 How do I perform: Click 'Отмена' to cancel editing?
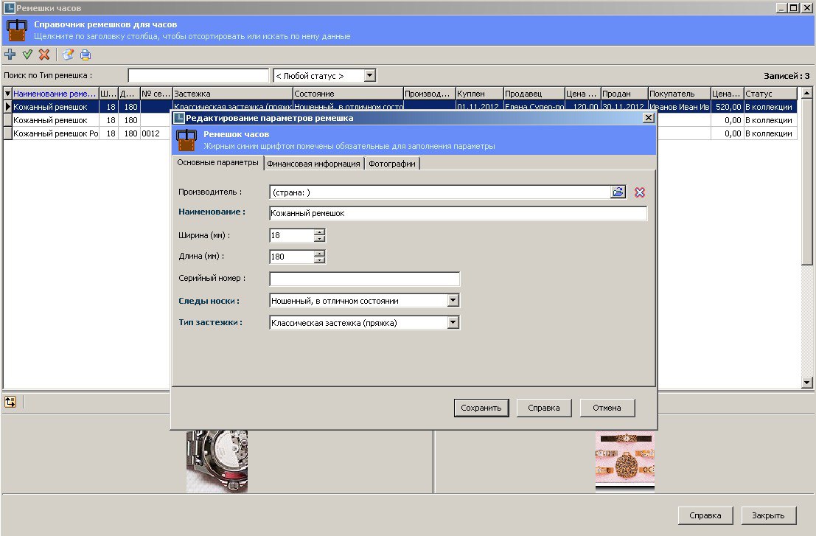click(x=607, y=408)
